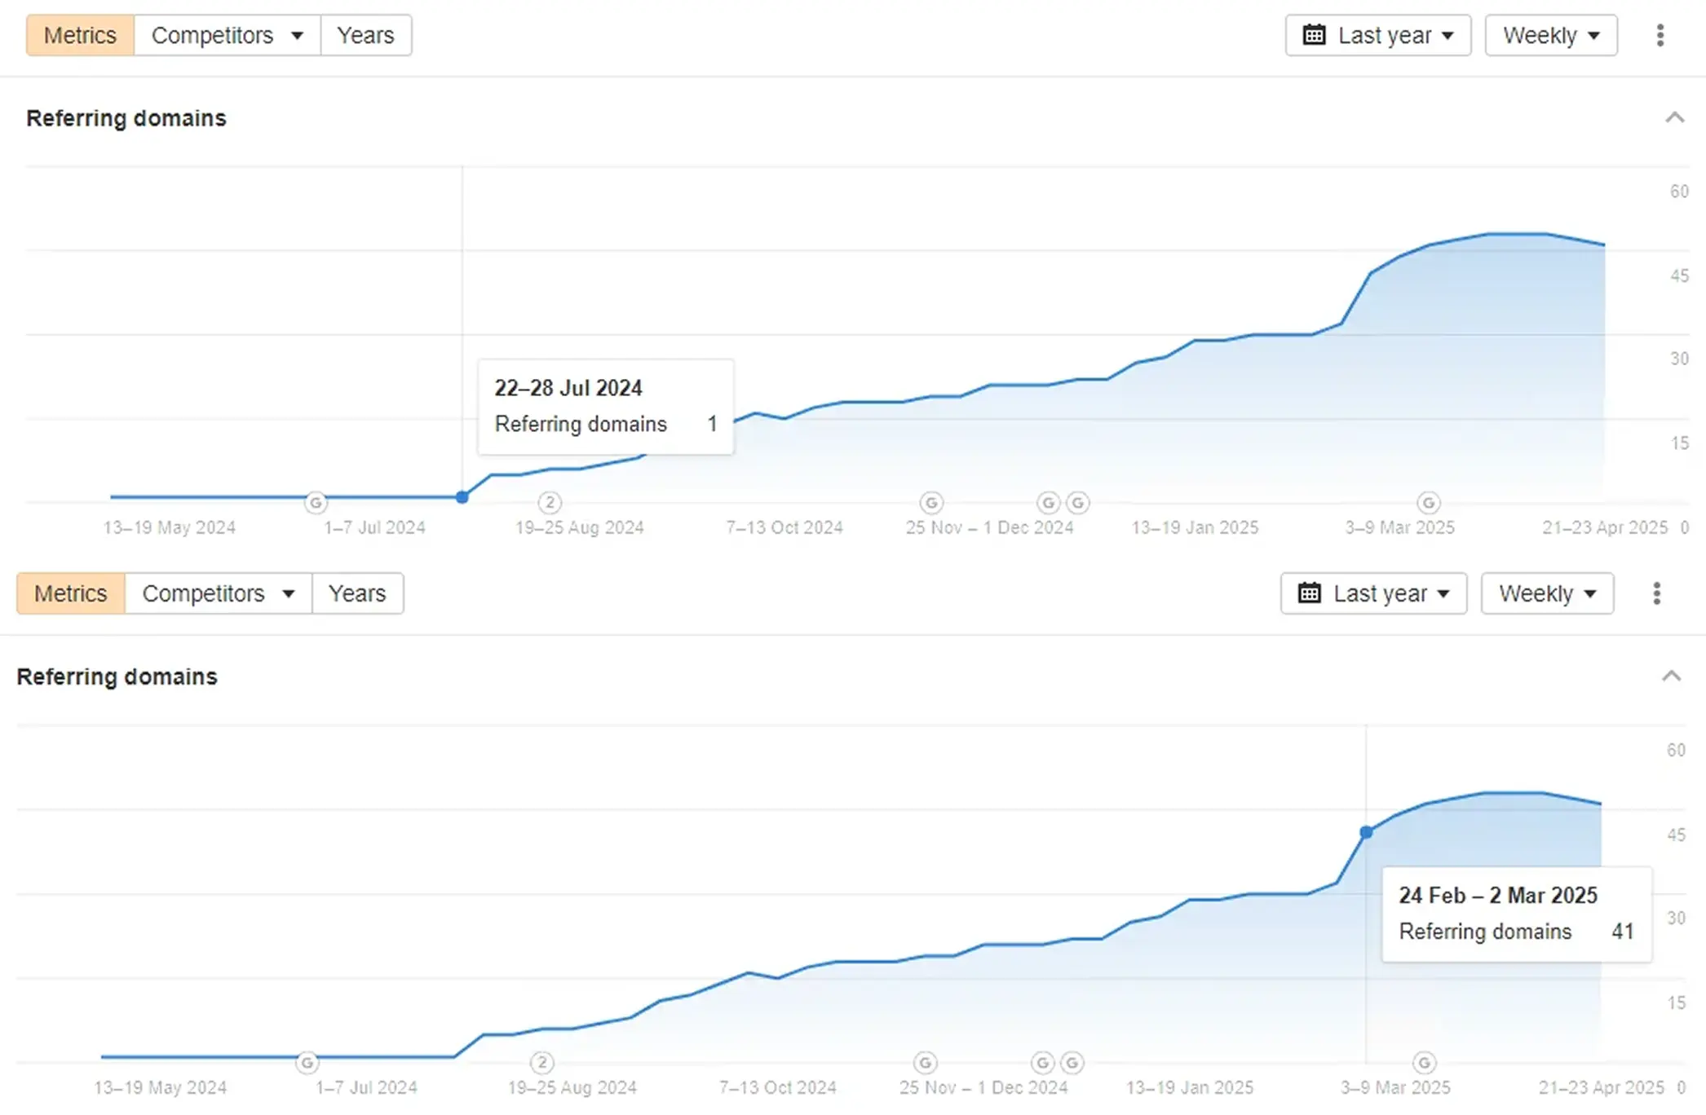
Task: Click the highlighted data point at 22–28 Jul 2024
Action: [x=462, y=497]
